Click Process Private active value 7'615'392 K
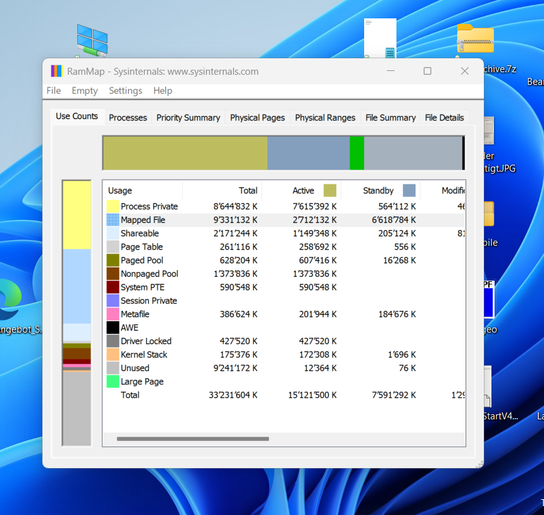Screen dimensions: 544x515 [x=314, y=206]
